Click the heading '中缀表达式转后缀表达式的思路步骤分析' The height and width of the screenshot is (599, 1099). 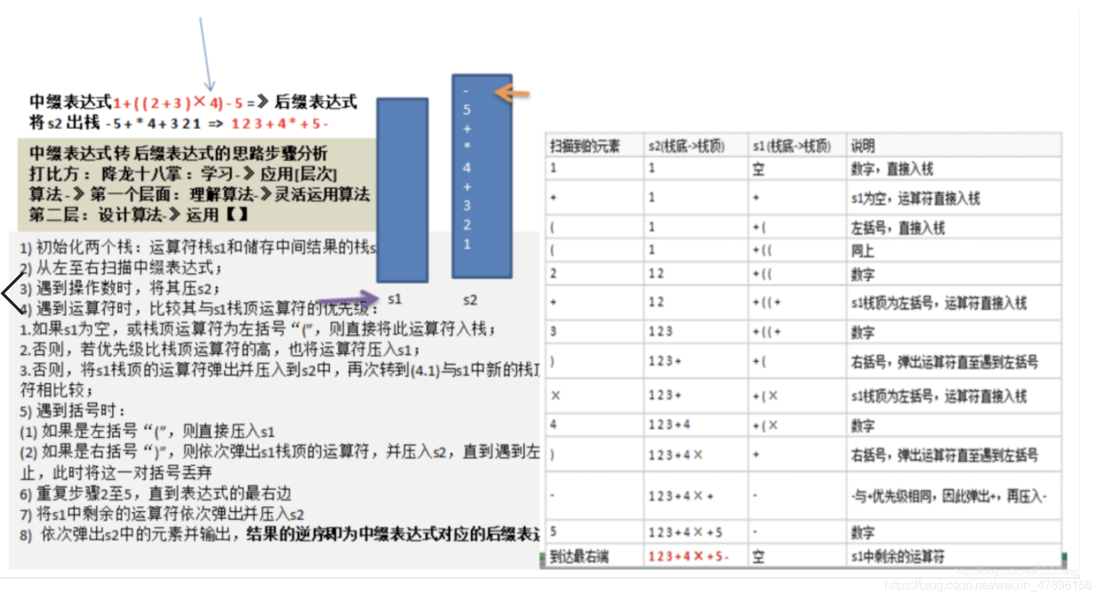pos(178,154)
